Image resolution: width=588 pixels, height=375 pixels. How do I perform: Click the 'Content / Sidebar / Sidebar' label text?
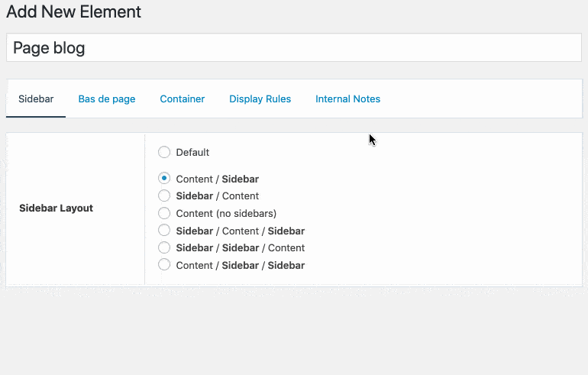[240, 265]
